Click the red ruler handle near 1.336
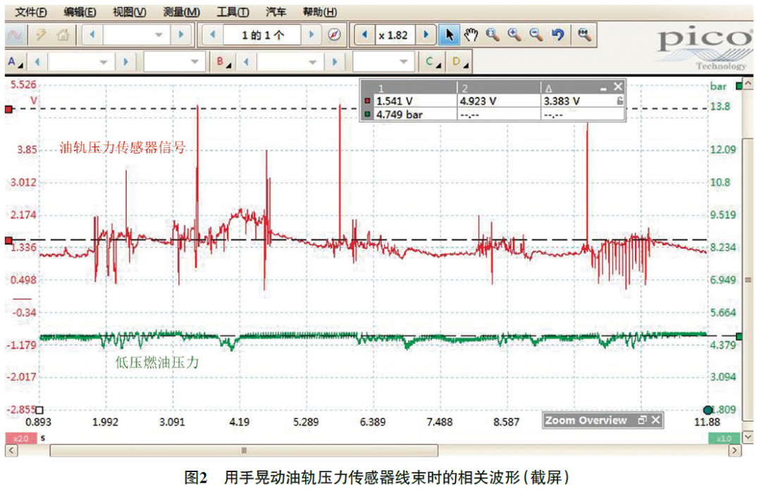761x496 pixels. pos(8,240)
